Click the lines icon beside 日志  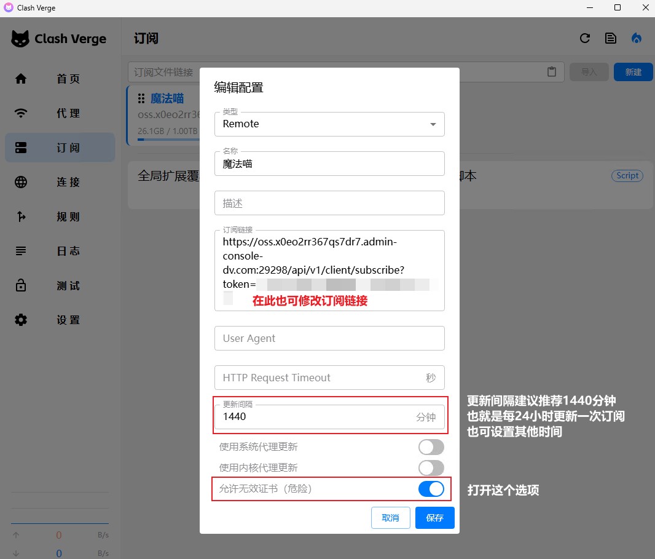coord(21,251)
